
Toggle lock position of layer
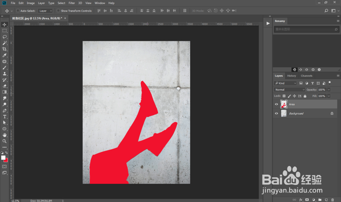pos(295,96)
